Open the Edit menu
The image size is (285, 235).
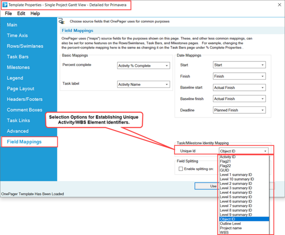click(21, 13)
